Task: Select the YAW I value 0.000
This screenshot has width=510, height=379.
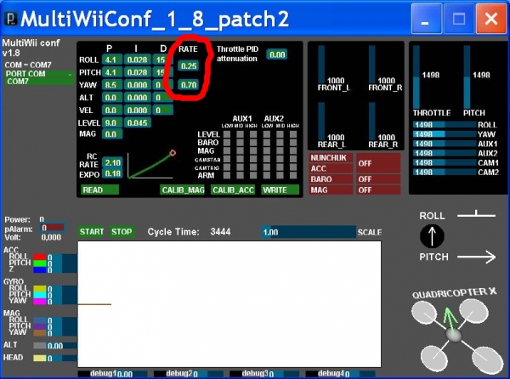Action: coord(137,85)
